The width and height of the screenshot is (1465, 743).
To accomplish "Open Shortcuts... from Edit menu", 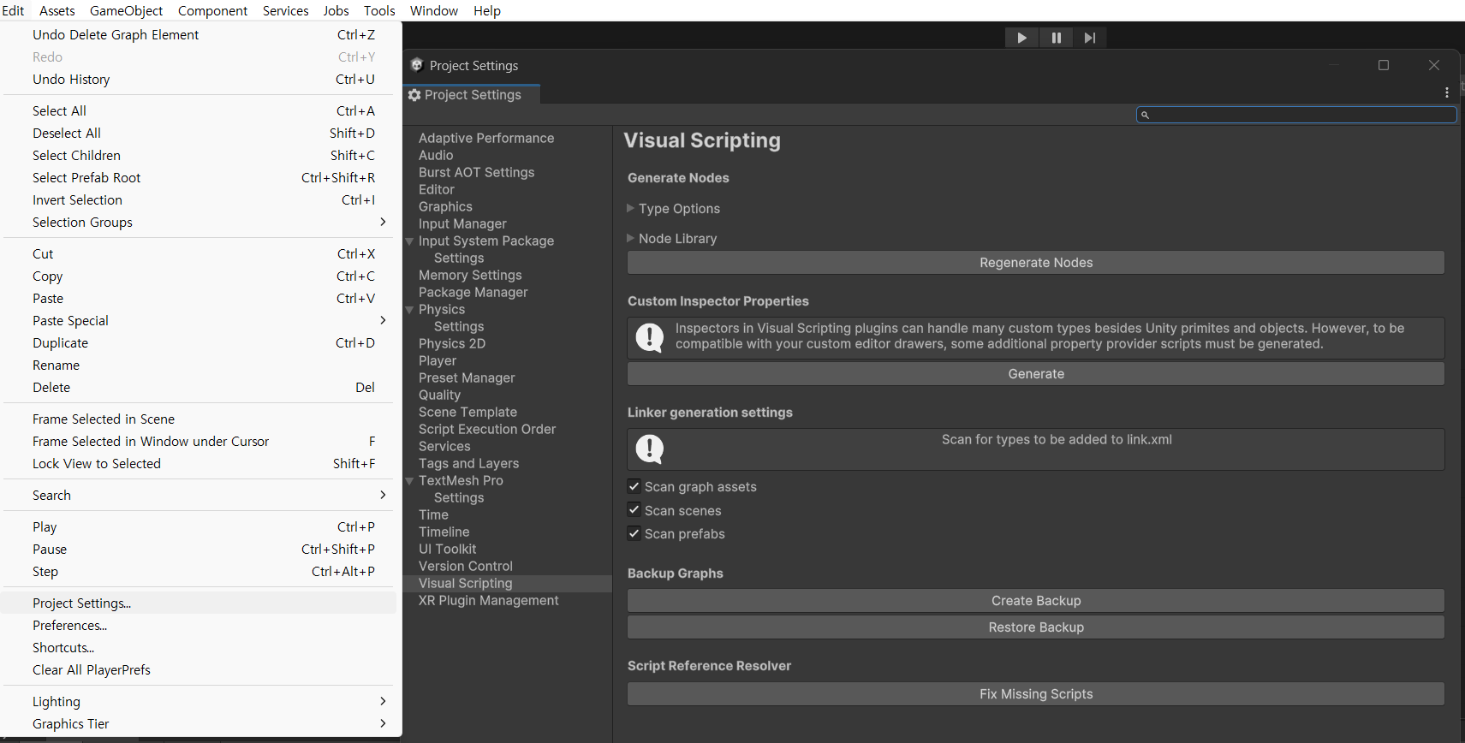I will (x=200, y=647).
